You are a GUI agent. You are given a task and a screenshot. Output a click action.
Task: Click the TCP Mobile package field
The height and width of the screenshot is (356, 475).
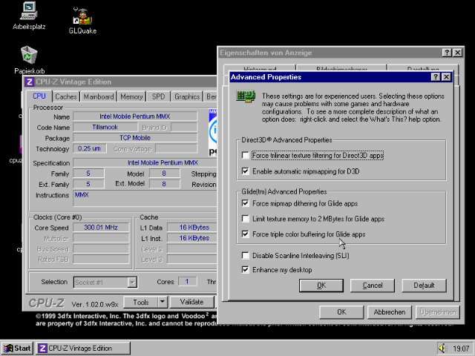tap(135, 138)
